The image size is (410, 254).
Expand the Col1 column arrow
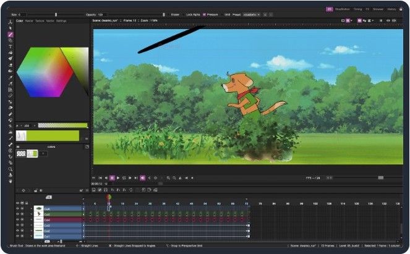pos(32,236)
